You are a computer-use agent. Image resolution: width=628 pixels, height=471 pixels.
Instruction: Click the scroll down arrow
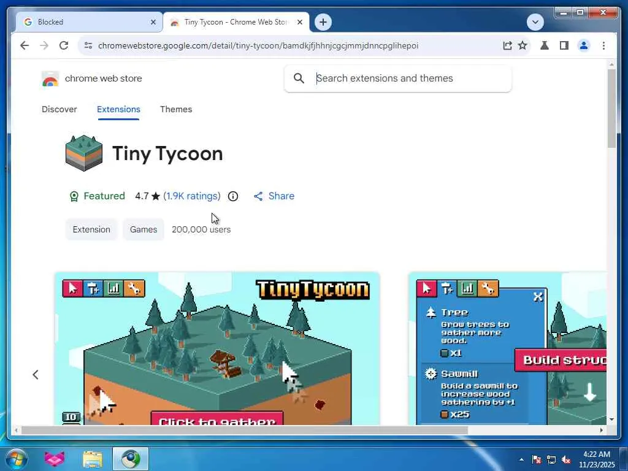coord(611,419)
